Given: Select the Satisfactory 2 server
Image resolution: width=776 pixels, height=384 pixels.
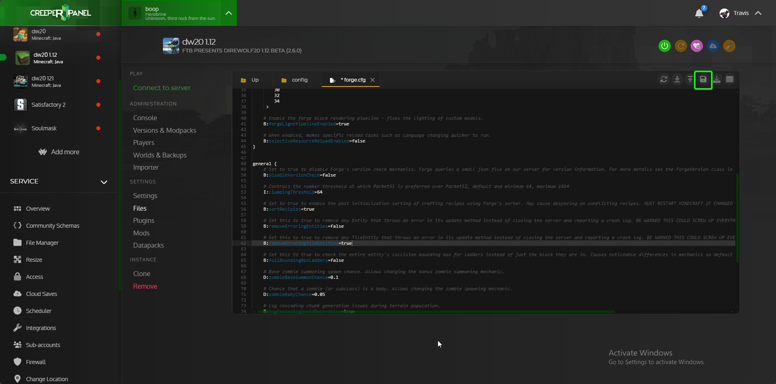Looking at the screenshot, I should [x=59, y=105].
